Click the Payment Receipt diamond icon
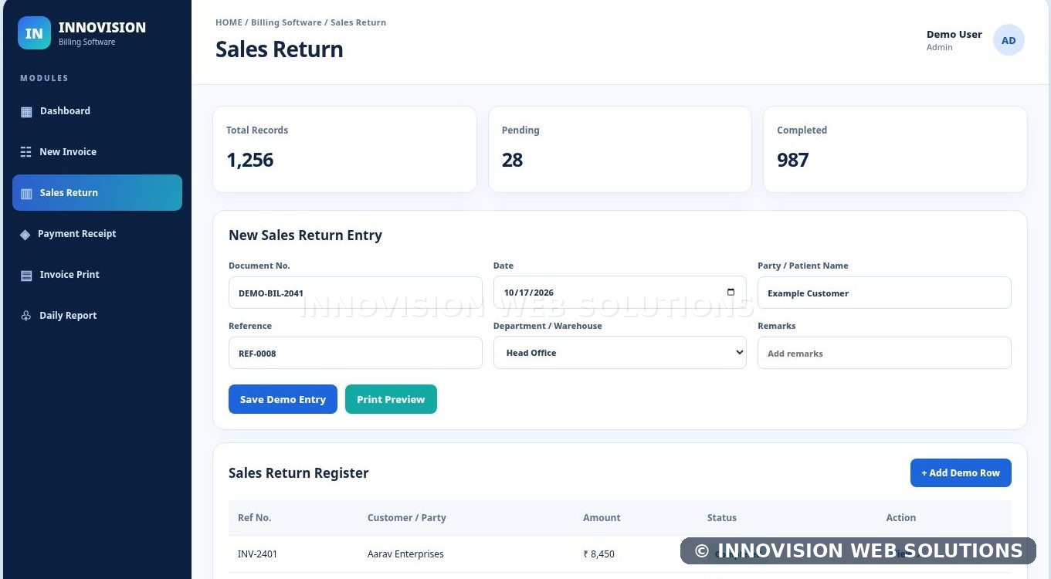The width and height of the screenshot is (1051, 579). pos(25,234)
